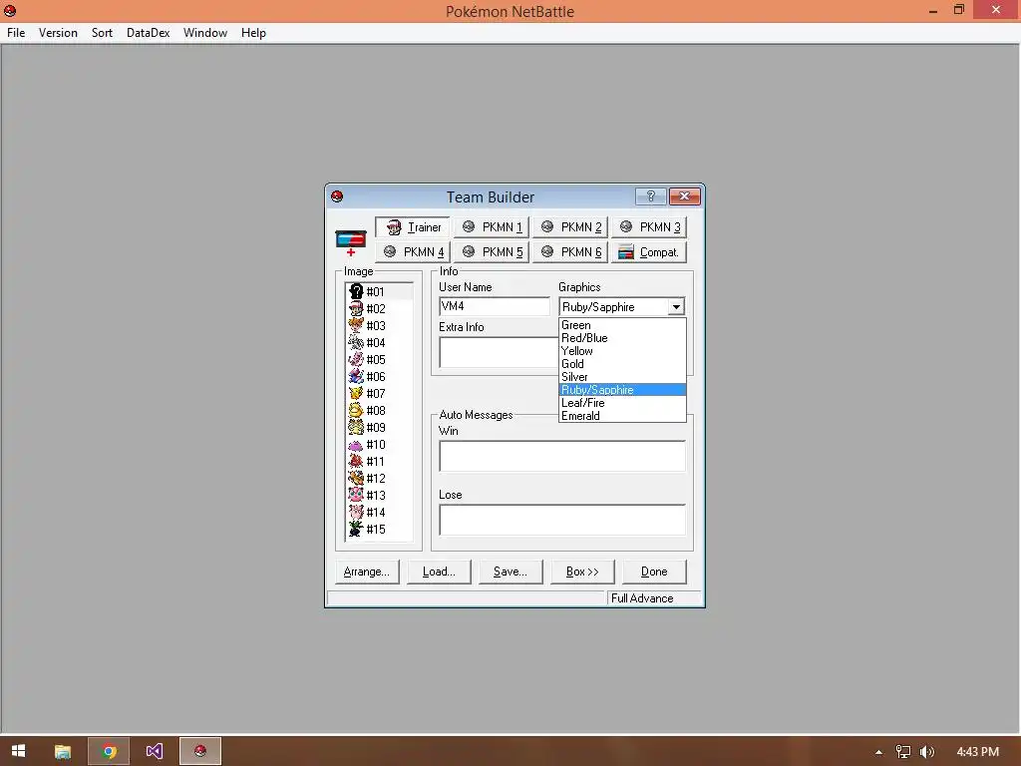Image resolution: width=1021 pixels, height=766 pixels.
Task: Click the Load... button
Action: 439,572
